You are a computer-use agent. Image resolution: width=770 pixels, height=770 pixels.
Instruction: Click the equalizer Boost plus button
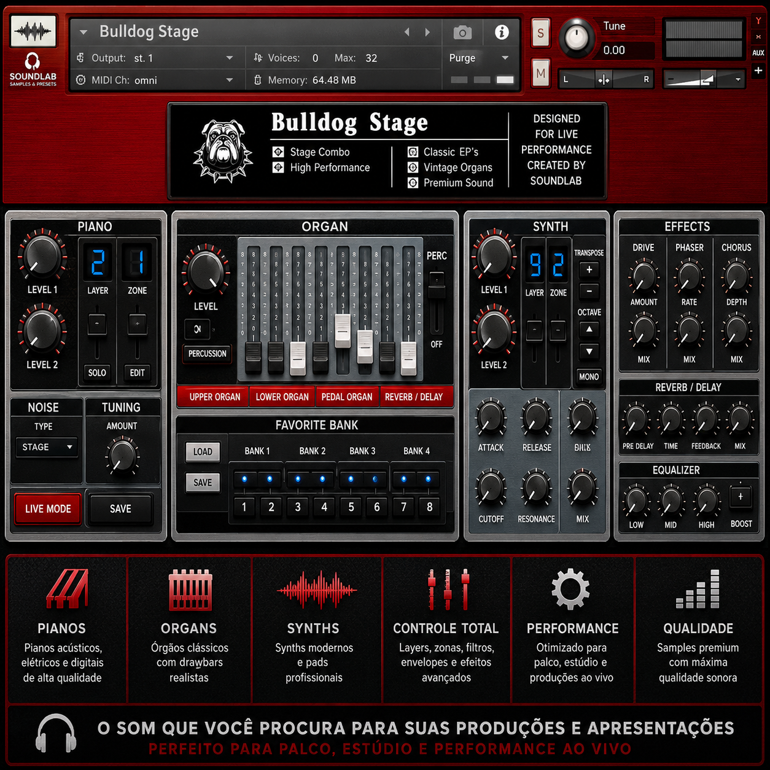741,496
